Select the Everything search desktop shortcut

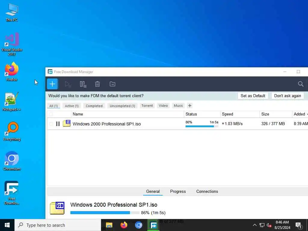coord(12,131)
